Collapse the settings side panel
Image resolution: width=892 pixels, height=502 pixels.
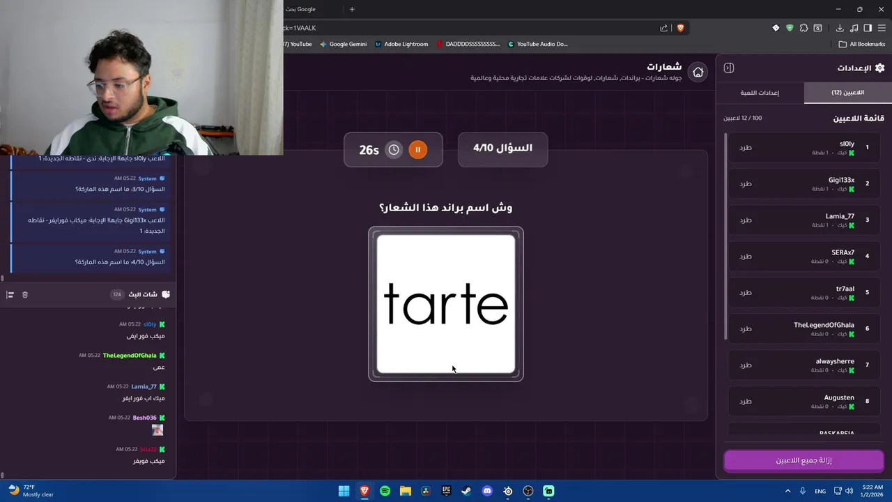[728, 68]
